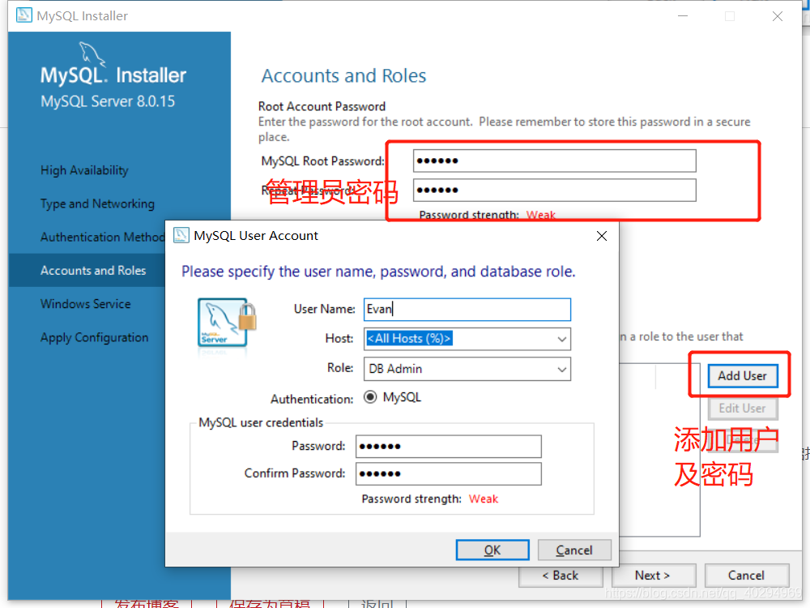Select the MySQL authentication radio button
810x608 pixels.
click(370, 397)
